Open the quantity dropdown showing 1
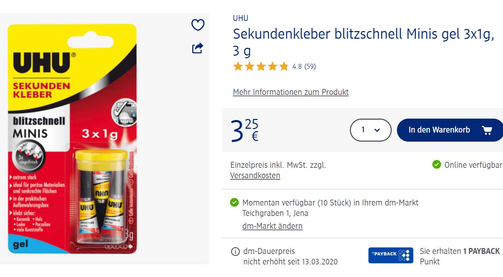The height and width of the screenshot is (277, 503). (x=370, y=130)
